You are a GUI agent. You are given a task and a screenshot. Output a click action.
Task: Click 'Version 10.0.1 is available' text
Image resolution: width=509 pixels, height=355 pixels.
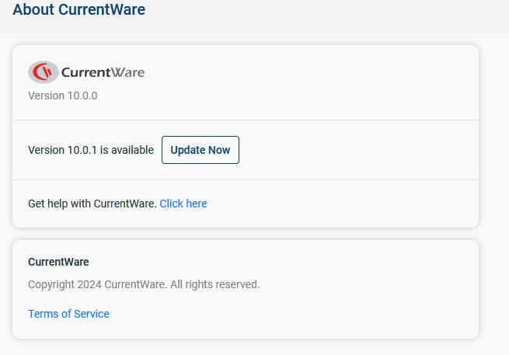coord(91,150)
